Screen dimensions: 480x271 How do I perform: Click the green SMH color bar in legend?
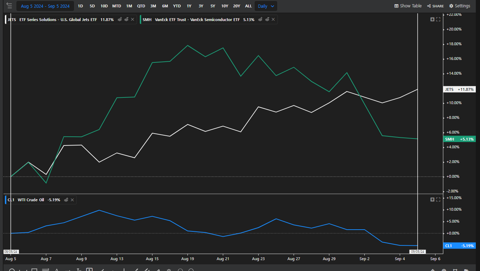pos(140,20)
